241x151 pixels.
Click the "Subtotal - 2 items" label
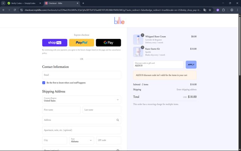[140, 85]
